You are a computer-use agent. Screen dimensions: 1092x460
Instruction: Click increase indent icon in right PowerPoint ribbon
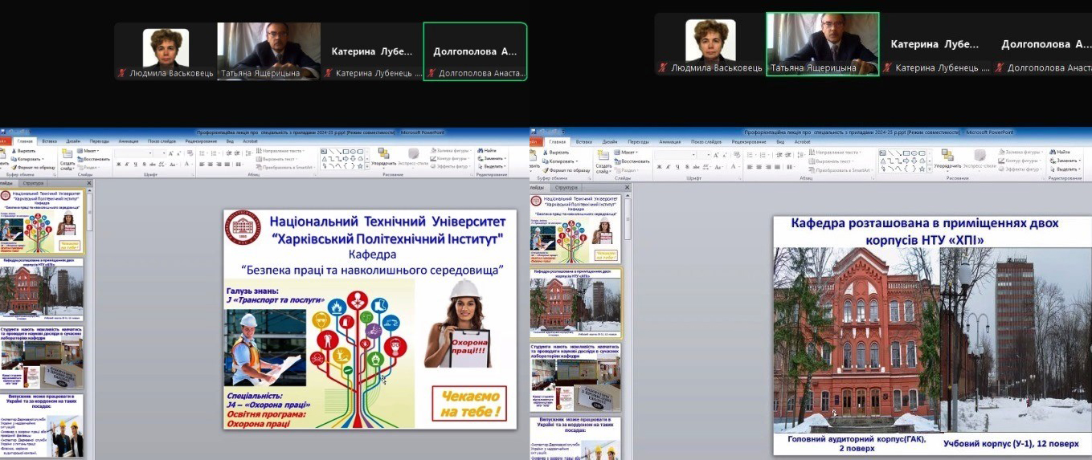coord(789,155)
